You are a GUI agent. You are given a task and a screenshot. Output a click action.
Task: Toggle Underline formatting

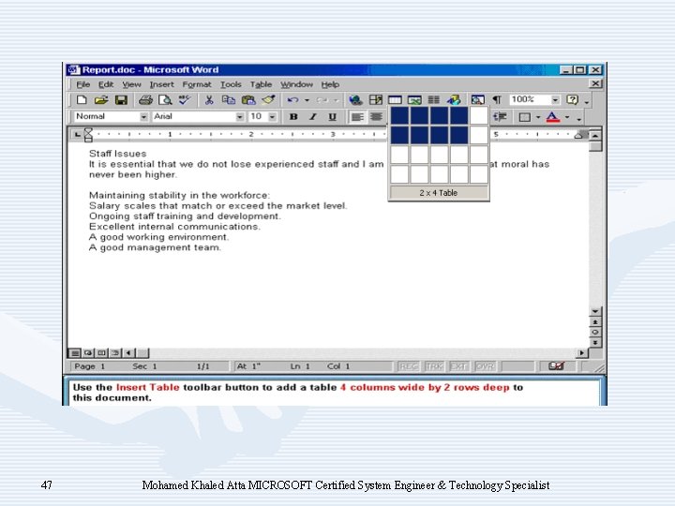(332, 116)
